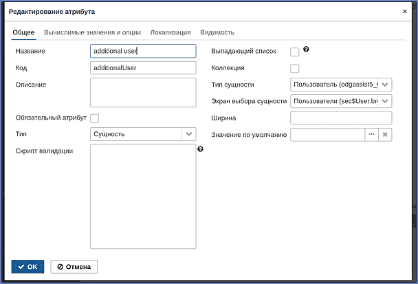Open lookup with the ellipsis button

point(372,134)
